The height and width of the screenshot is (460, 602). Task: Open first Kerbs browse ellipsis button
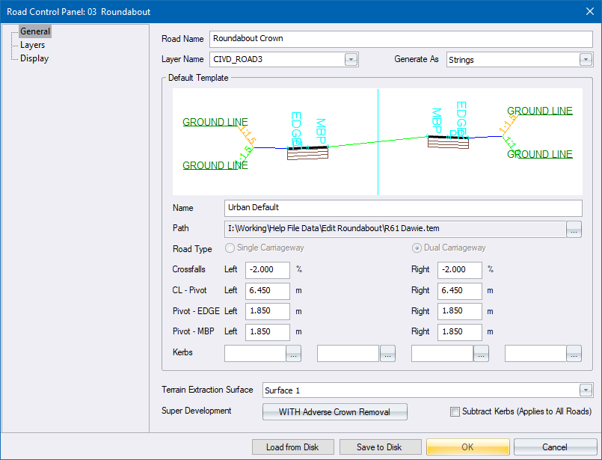pos(293,355)
